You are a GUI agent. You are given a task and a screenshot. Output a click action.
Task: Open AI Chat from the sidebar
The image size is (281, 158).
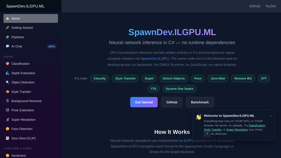pyautogui.click(x=31, y=46)
